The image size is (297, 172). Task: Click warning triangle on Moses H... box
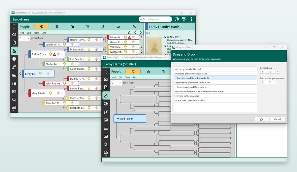pyautogui.click(x=129, y=37)
